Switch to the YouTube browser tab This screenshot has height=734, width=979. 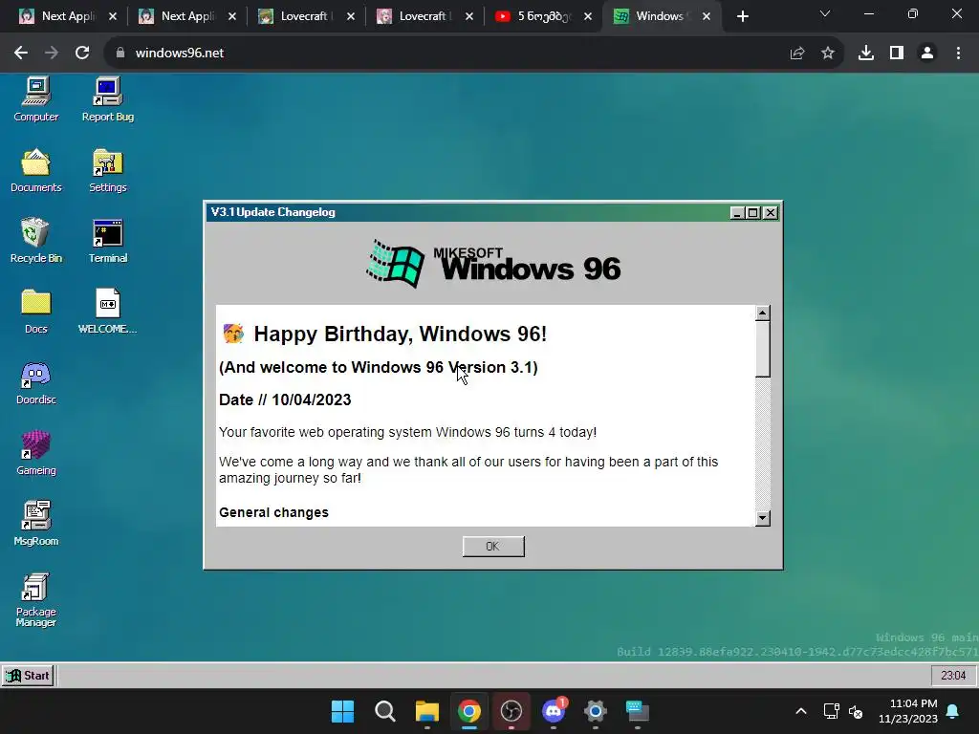click(x=543, y=16)
